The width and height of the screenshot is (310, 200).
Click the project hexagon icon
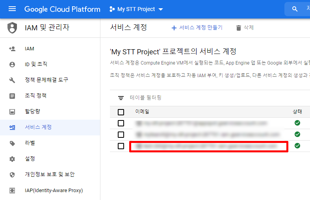(x=112, y=9)
